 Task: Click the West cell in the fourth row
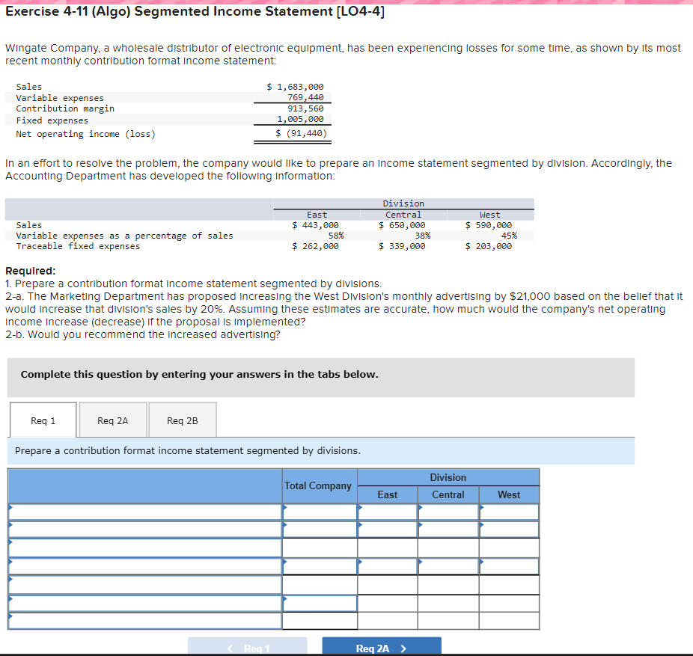pyautogui.click(x=509, y=566)
